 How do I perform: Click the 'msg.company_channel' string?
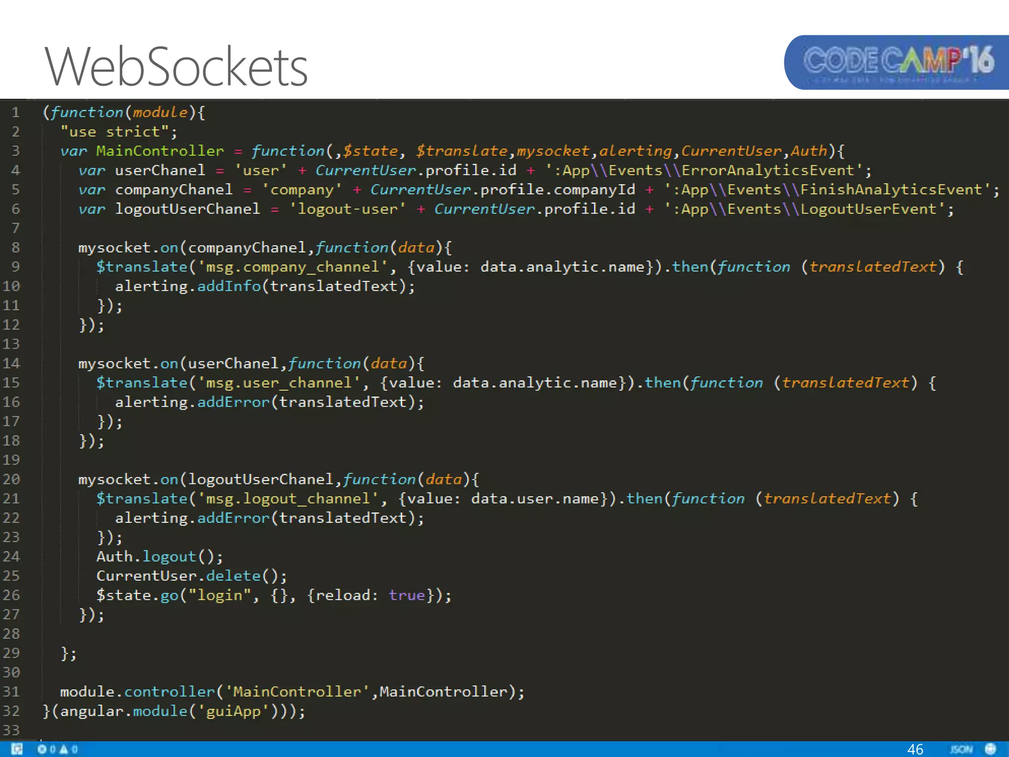pyautogui.click(x=293, y=267)
